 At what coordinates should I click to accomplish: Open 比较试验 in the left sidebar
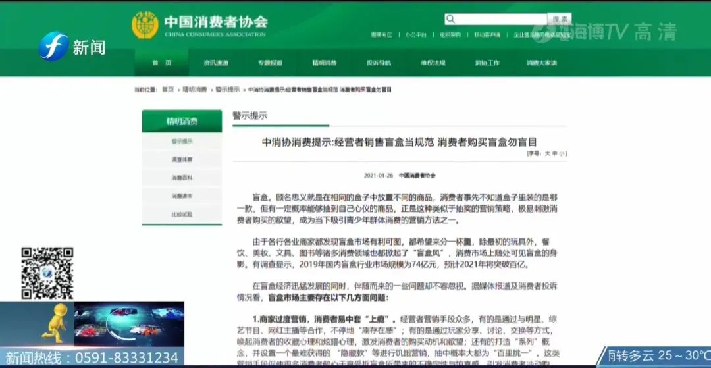[182, 214]
